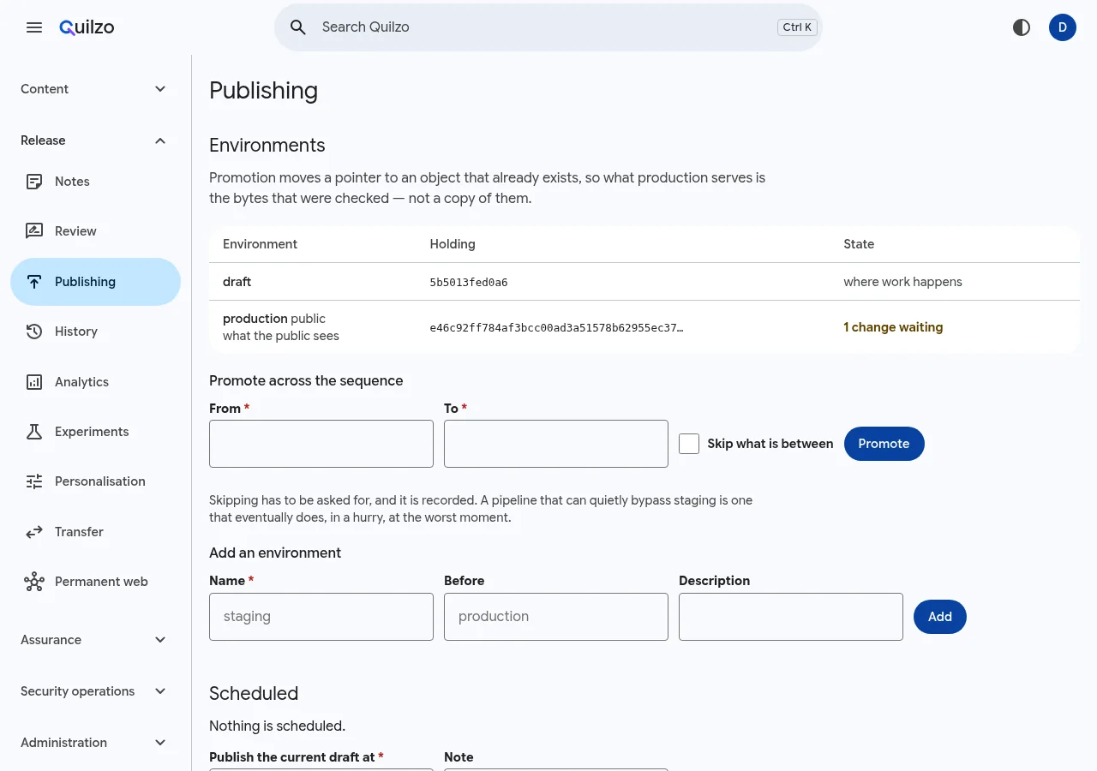Click the Add environment button
The height and width of the screenshot is (771, 1097).
[940, 617]
